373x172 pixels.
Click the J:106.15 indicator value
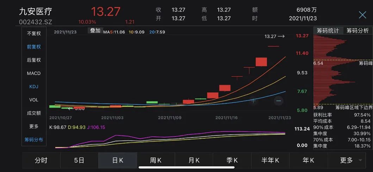(x=96, y=127)
